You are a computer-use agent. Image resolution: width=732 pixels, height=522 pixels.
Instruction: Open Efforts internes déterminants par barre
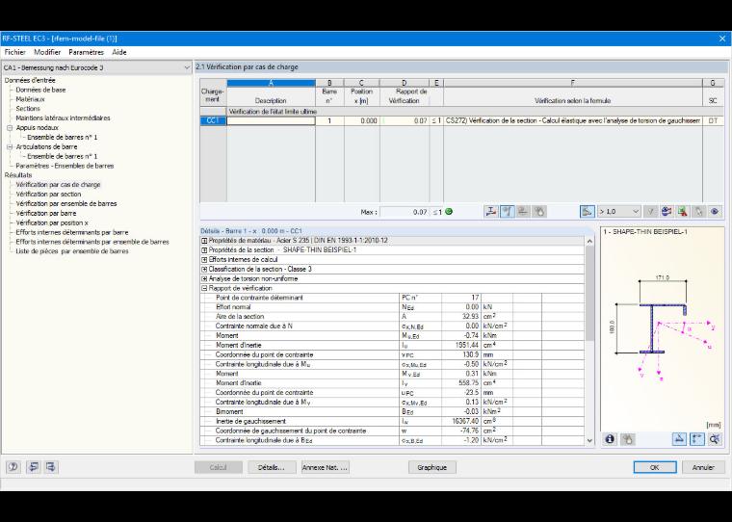point(72,232)
